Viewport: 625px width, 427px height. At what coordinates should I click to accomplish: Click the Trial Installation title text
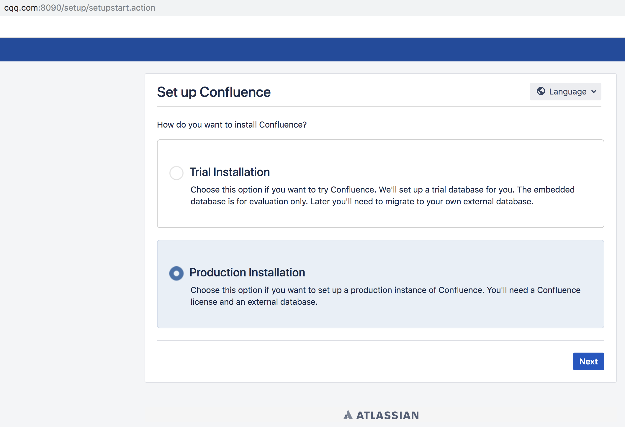pyautogui.click(x=230, y=172)
